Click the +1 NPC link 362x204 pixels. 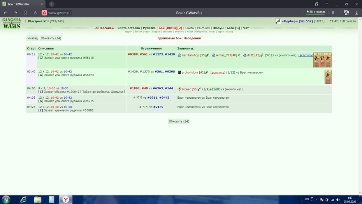coord(215,89)
